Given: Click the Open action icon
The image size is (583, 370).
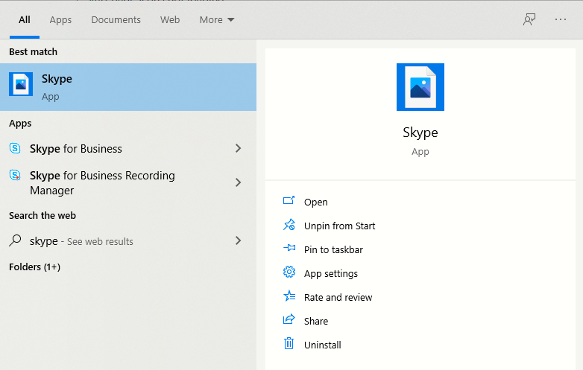Looking at the screenshot, I should [289, 201].
